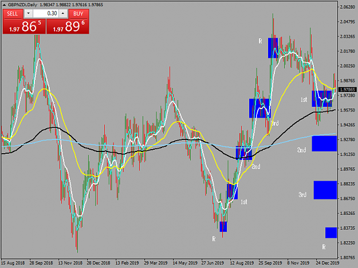The height and width of the screenshot is (268, 358).
Task: Click the buy price 1.97 89 panel
Action: tap(68, 26)
